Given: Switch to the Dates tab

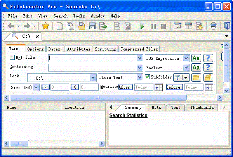Looking at the screenshot, I should [54, 49].
